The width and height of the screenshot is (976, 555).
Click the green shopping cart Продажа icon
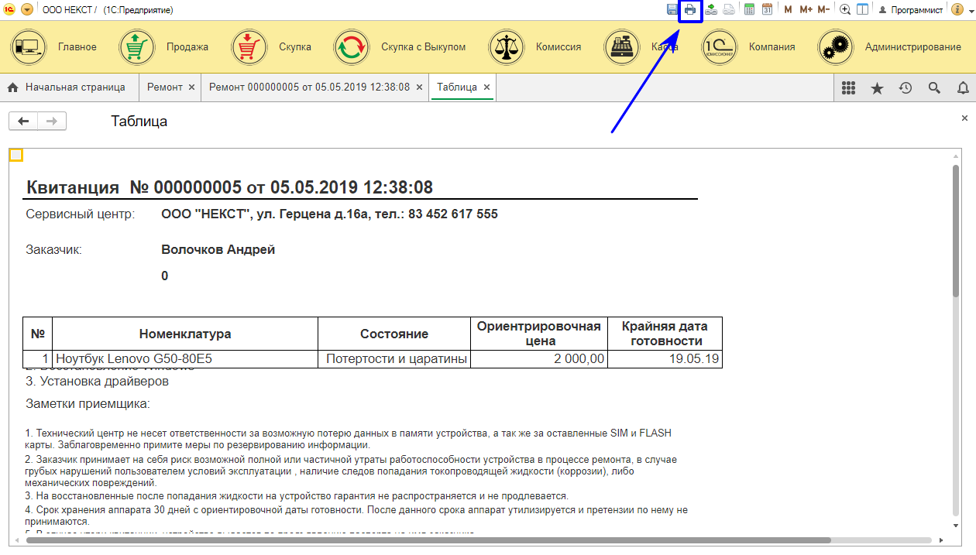coord(137,47)
